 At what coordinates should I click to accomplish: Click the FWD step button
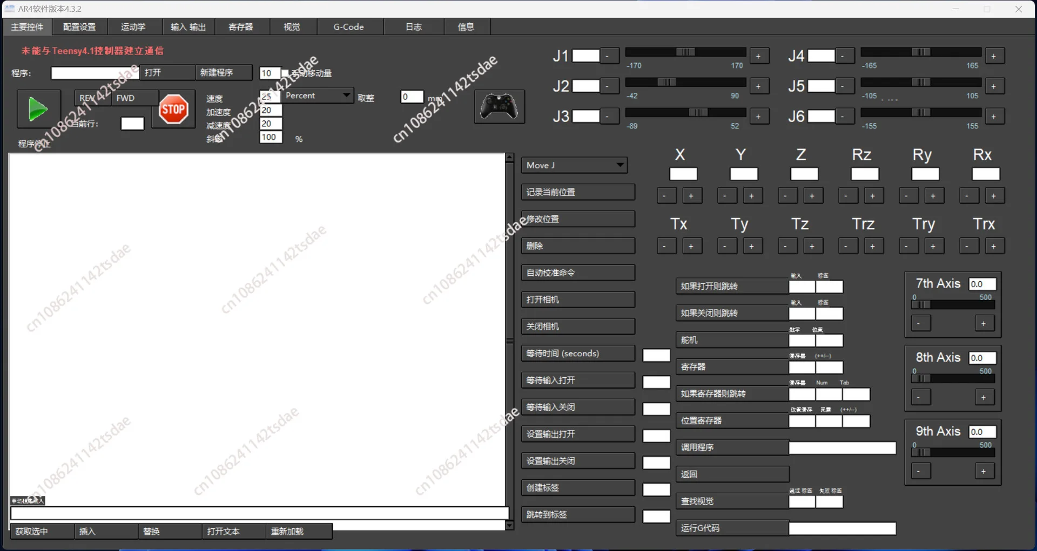[135, 98]
